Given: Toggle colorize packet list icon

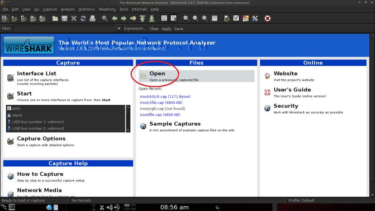Looking at the screenshot, I should 164,18.
